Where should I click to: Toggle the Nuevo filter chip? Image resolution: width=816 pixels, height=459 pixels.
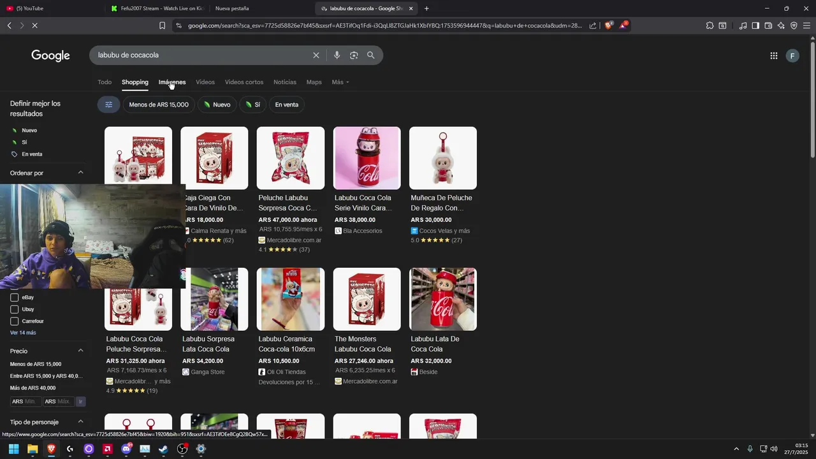[217, 105]
